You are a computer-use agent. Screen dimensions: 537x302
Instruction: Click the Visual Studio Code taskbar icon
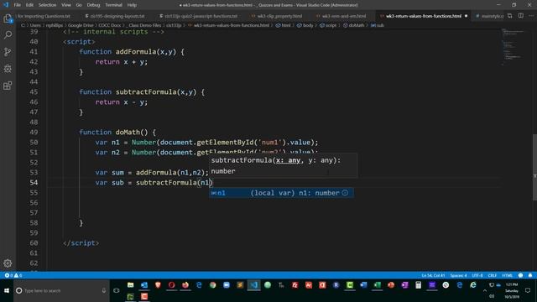(253, 285)
